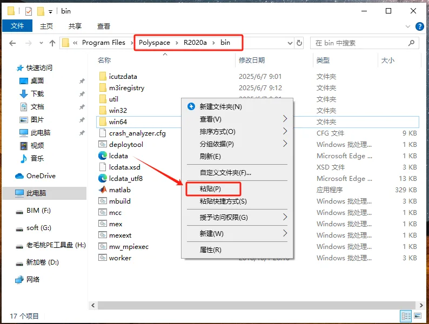Click the worker batch file icon
Screen dimensions: 429x324
(x=103, y=258)
